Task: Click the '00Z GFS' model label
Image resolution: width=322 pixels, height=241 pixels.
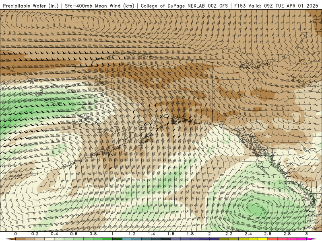Action: tap(218, 6)
